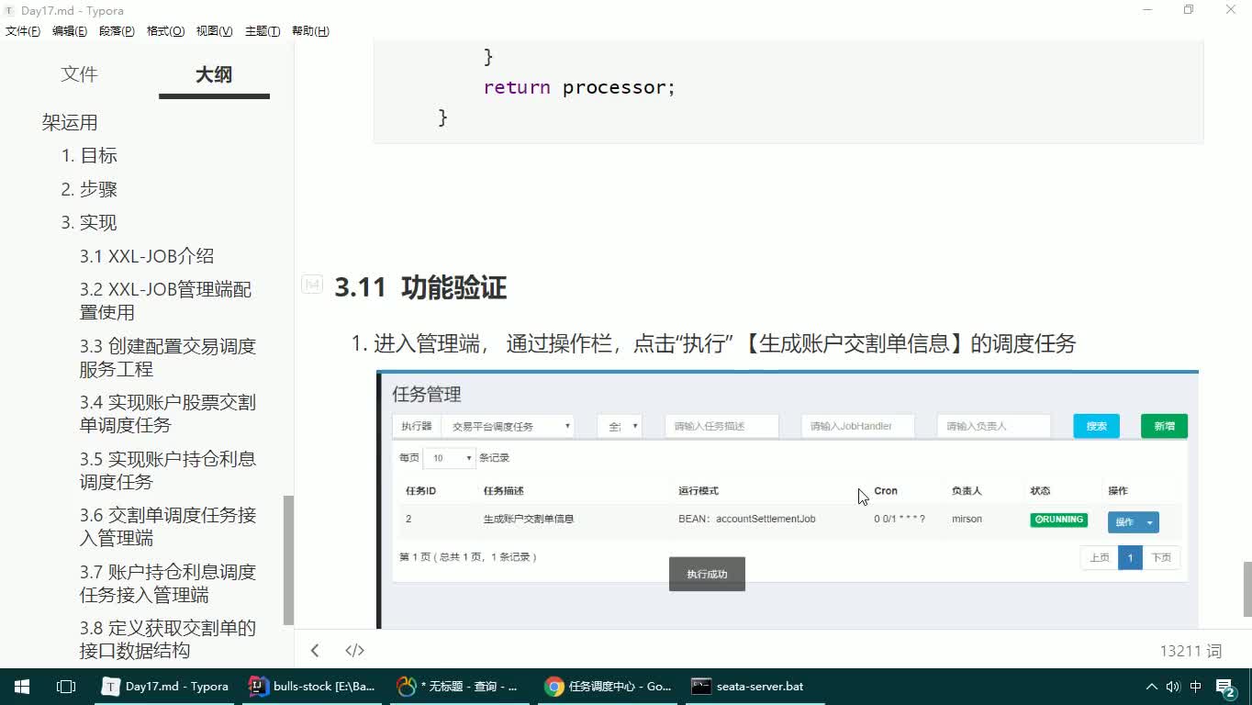Screen dimensions: 1252x705
Task: Switch to the 文件 sidebar tab
Action: point(79,74)
